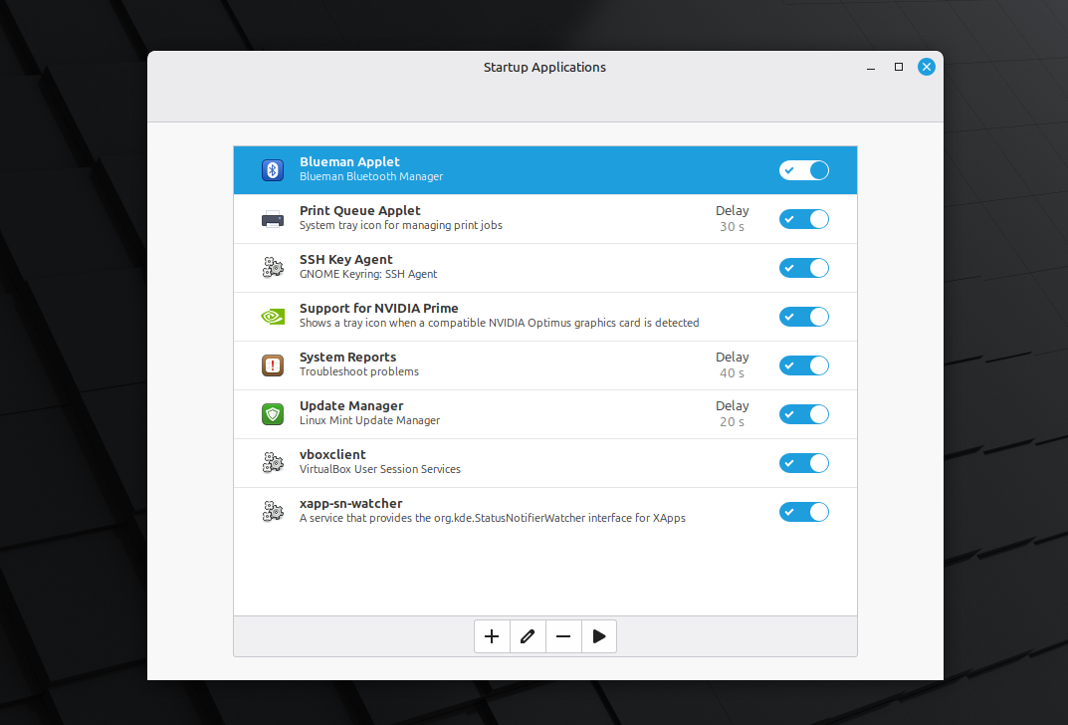Click the Blueman Applet Bluetooth icon
Screen dimensions: 1068x725
pos(272,169)
